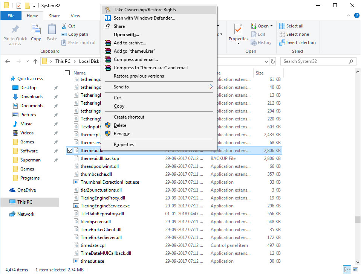Screen dimensions: 361x274
Task: Click the ribbon Copy icon
Action: (x=36, y=29)
